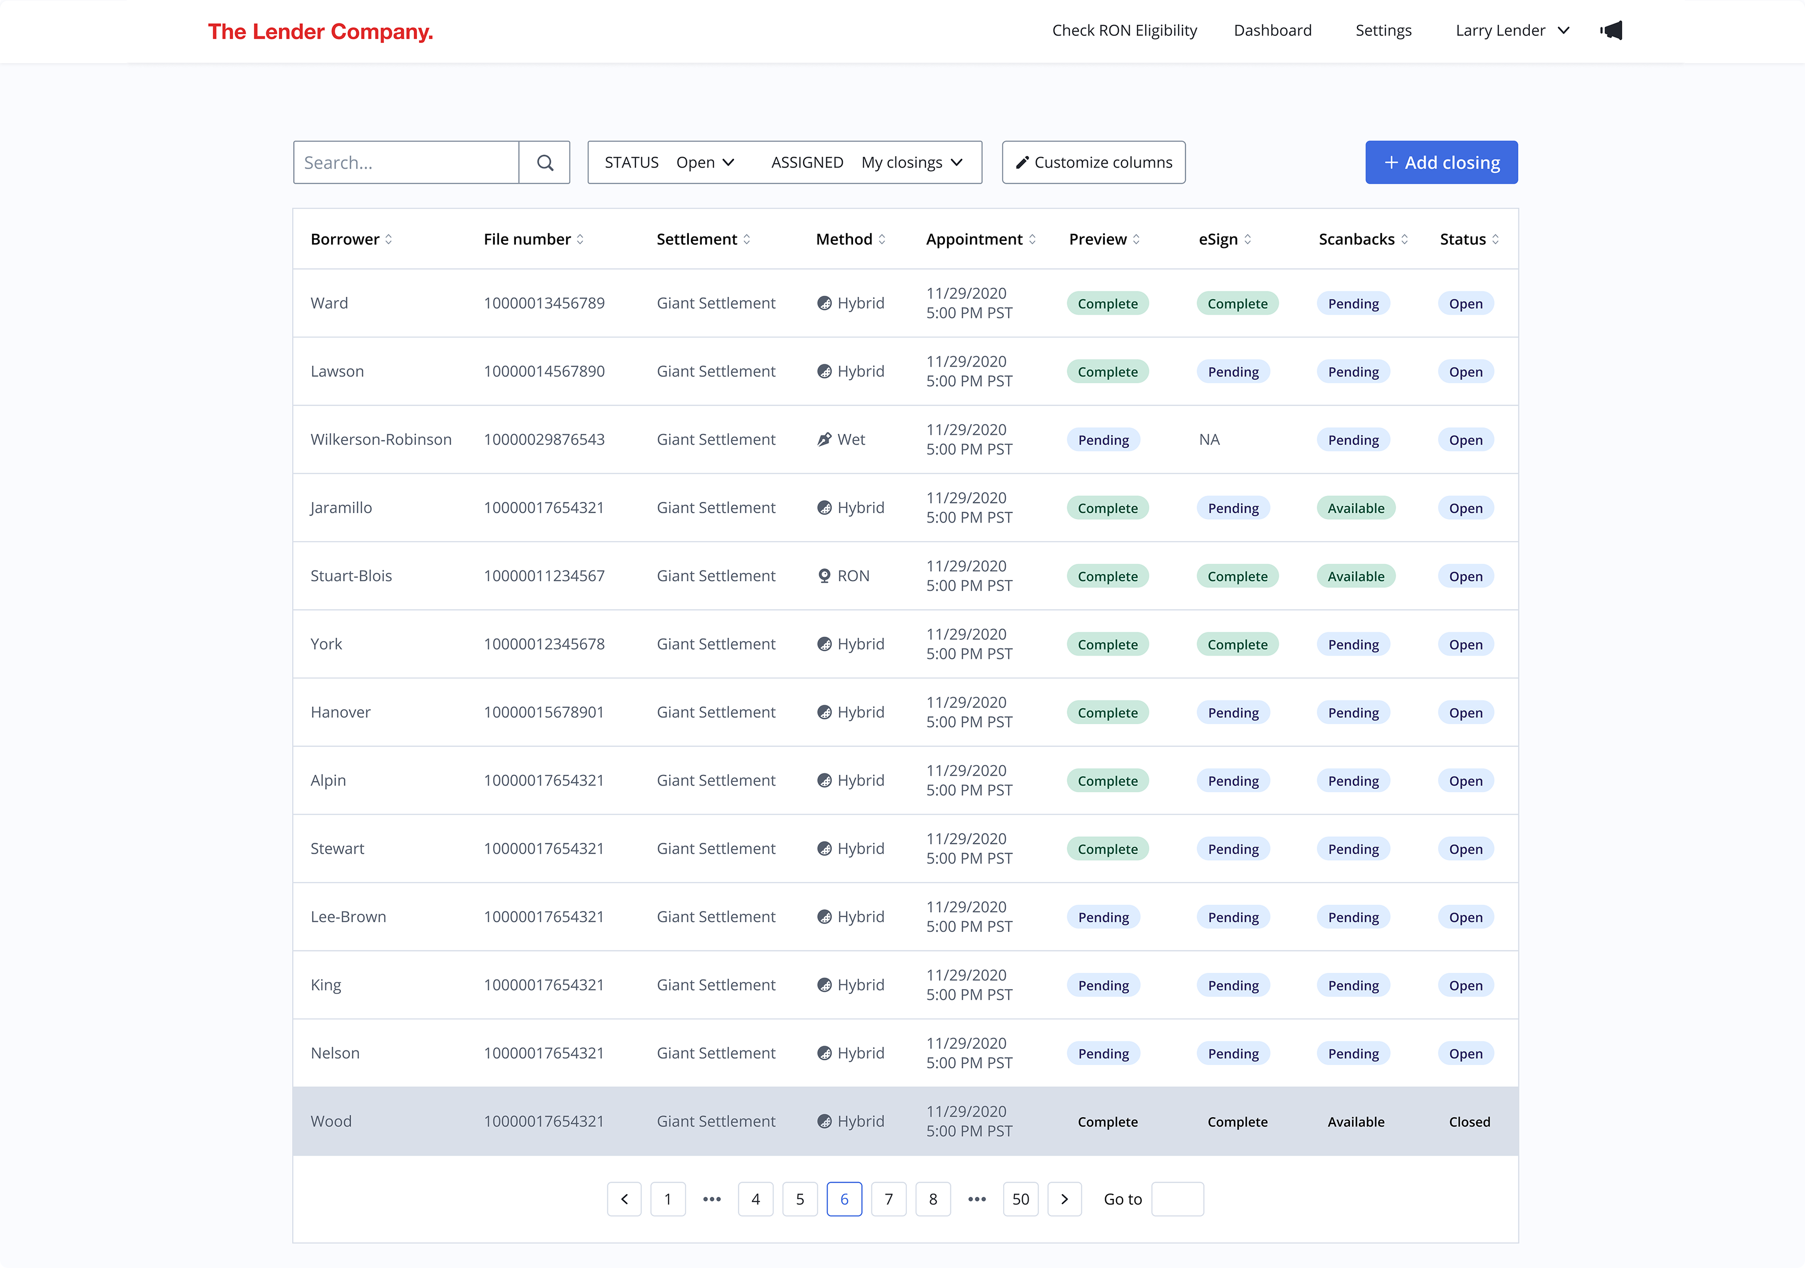Click the megaphone announcements icon

click(x=1611, y=30)
